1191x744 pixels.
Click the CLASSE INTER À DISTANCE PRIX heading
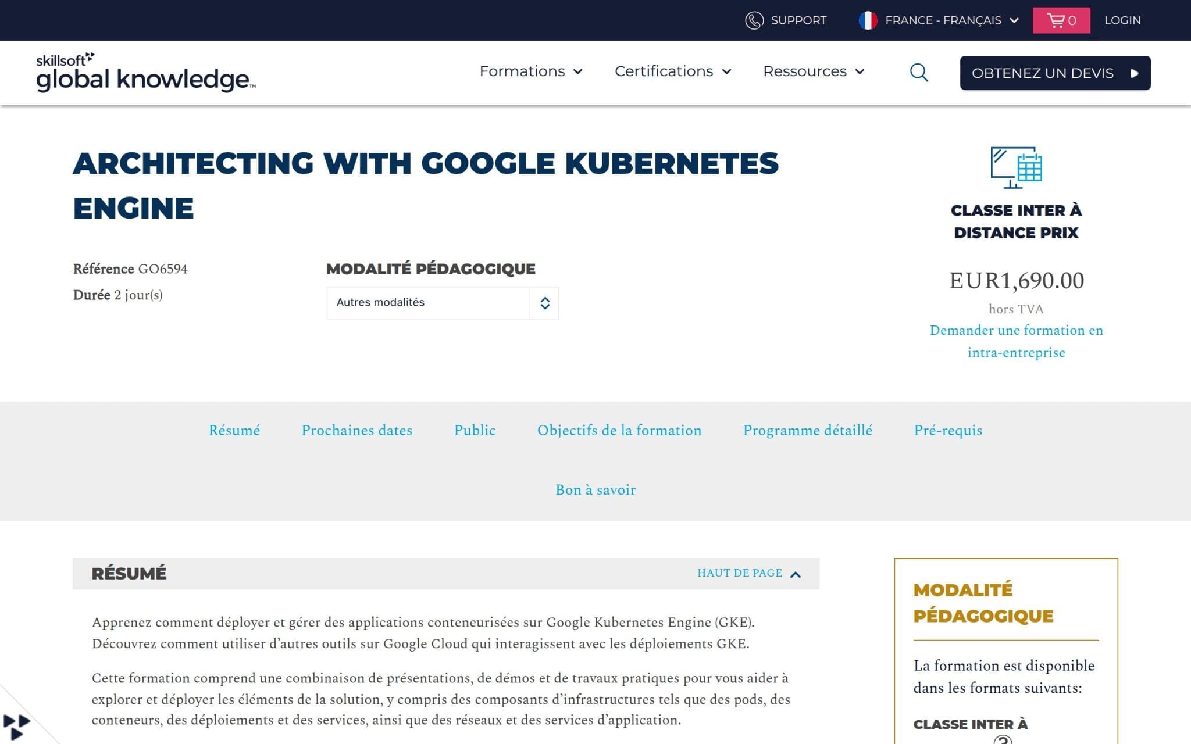click(x=1016, y=221)
